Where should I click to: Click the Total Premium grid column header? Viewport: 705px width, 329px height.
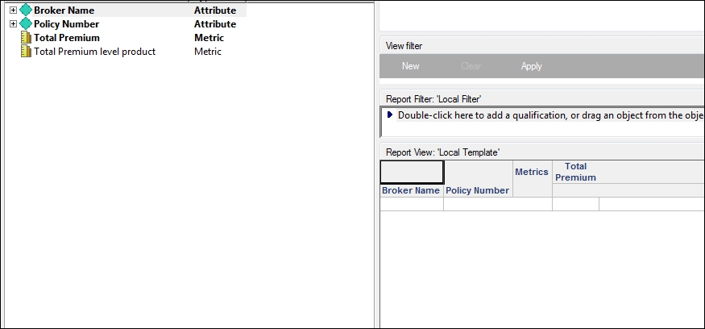[x=575, y=172]
